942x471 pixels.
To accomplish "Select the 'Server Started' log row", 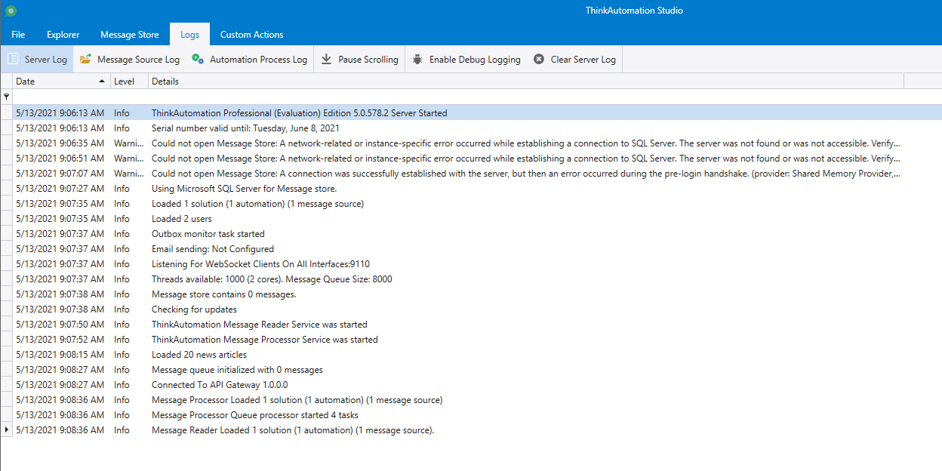I will [x=471, y=112].
